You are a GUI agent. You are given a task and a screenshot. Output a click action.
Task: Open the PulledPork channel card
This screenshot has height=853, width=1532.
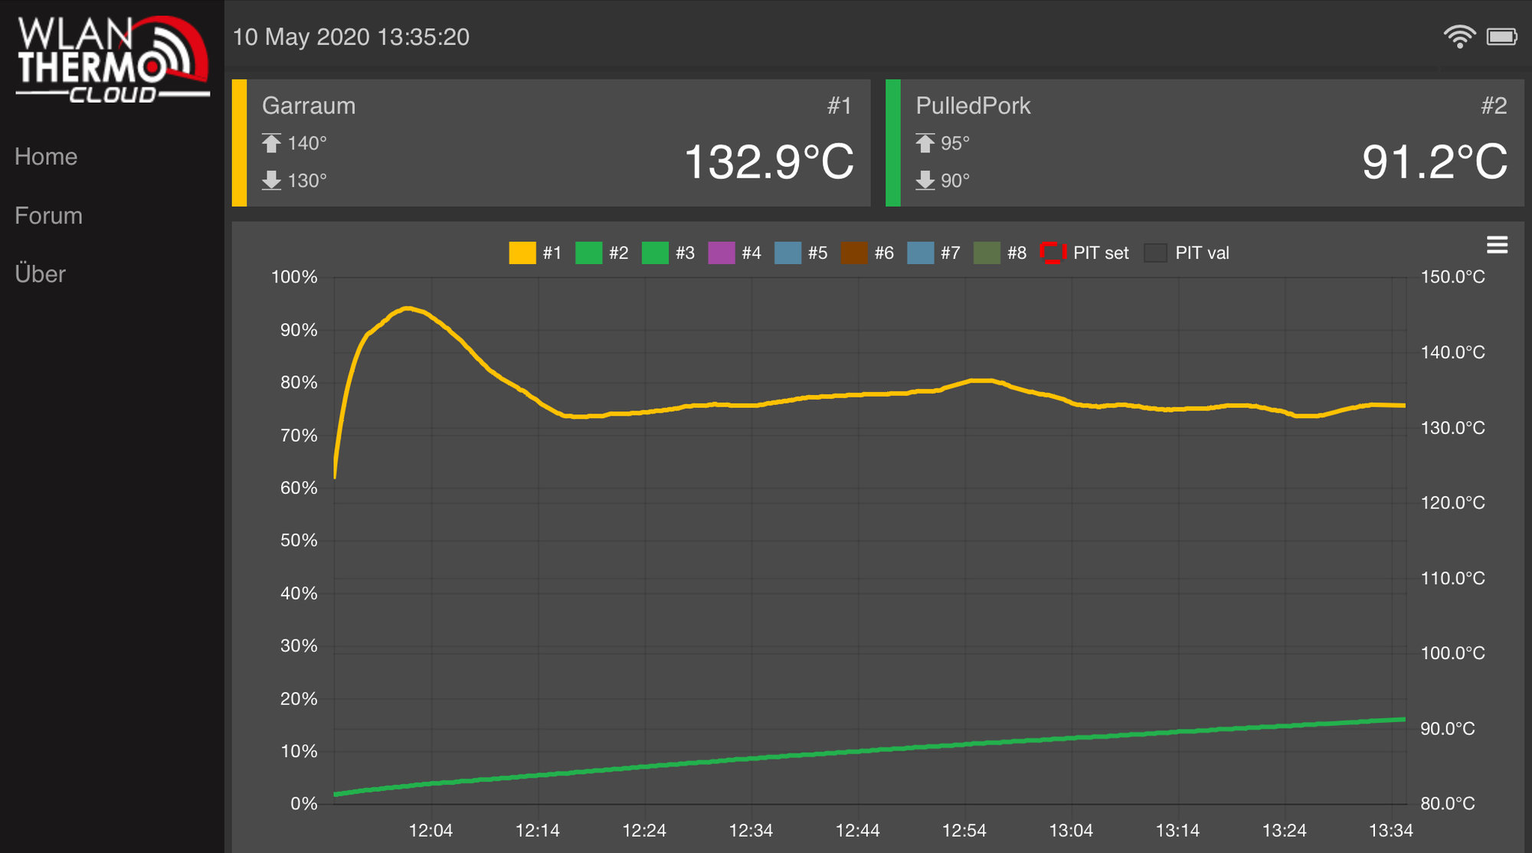point(1205,143)
